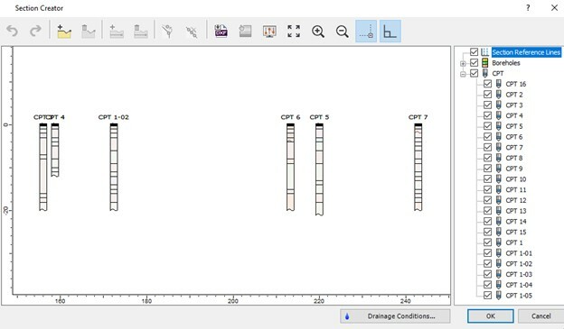Click the redo arrow icon
This screenshot has height=329, width=564.
click(35, 32)
